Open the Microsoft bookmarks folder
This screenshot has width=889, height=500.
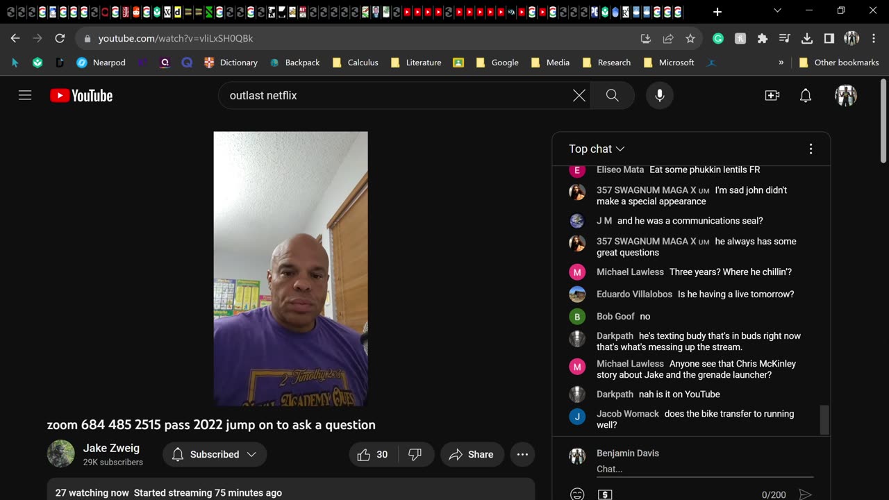(668, 62)
